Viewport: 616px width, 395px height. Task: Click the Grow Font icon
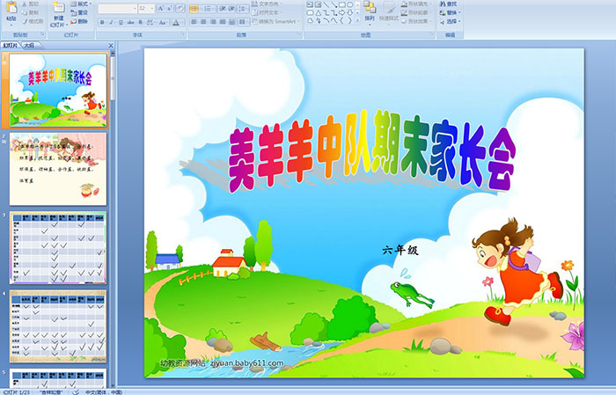tap(161, 8)
